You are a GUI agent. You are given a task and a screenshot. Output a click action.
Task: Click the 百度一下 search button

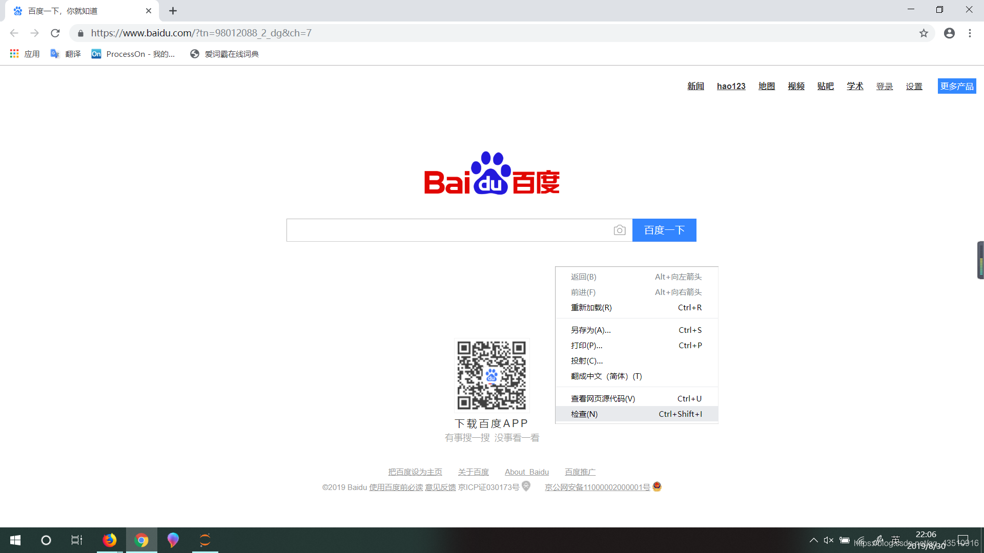pos(664,230)
